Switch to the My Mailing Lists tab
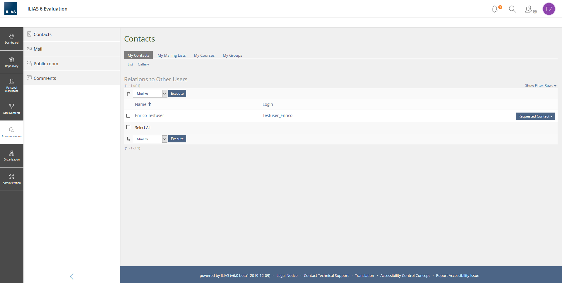 click(x=172, y=55)
